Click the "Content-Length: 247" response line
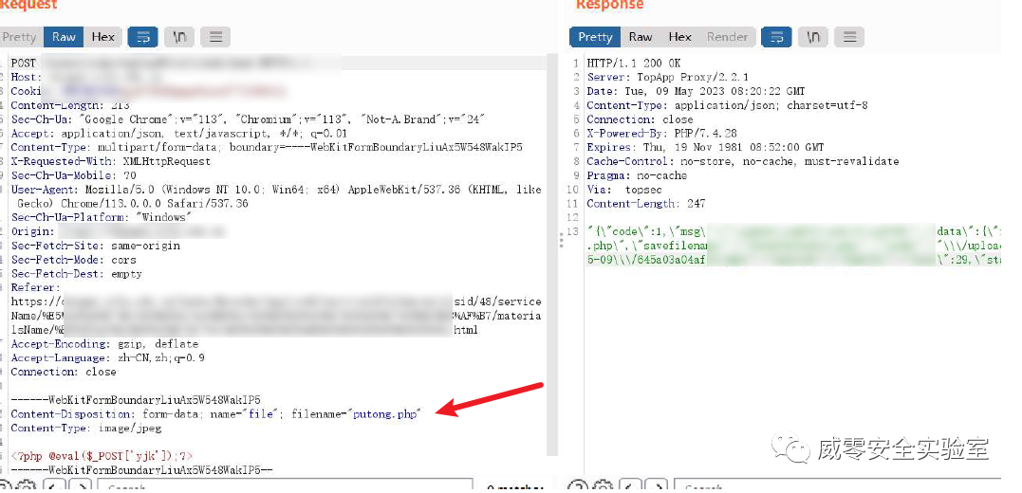The width and height of the screenshot is (1022, 493). pos(646,204)
